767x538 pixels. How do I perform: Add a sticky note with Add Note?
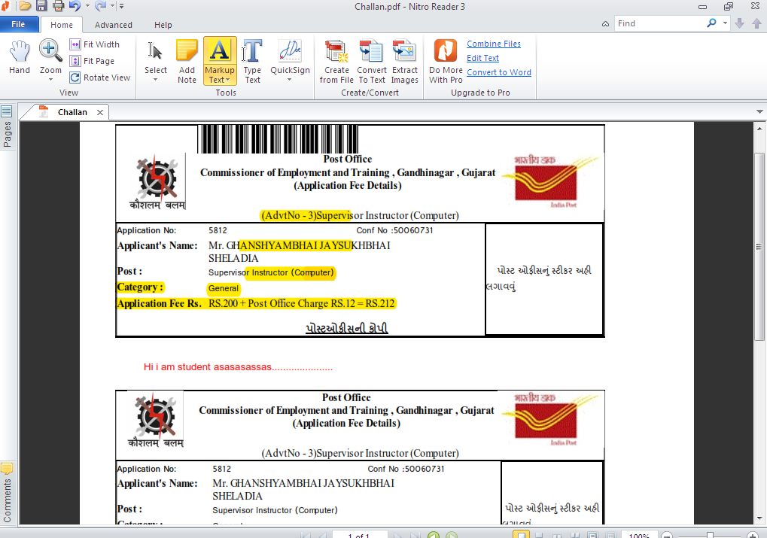point(187,61)
